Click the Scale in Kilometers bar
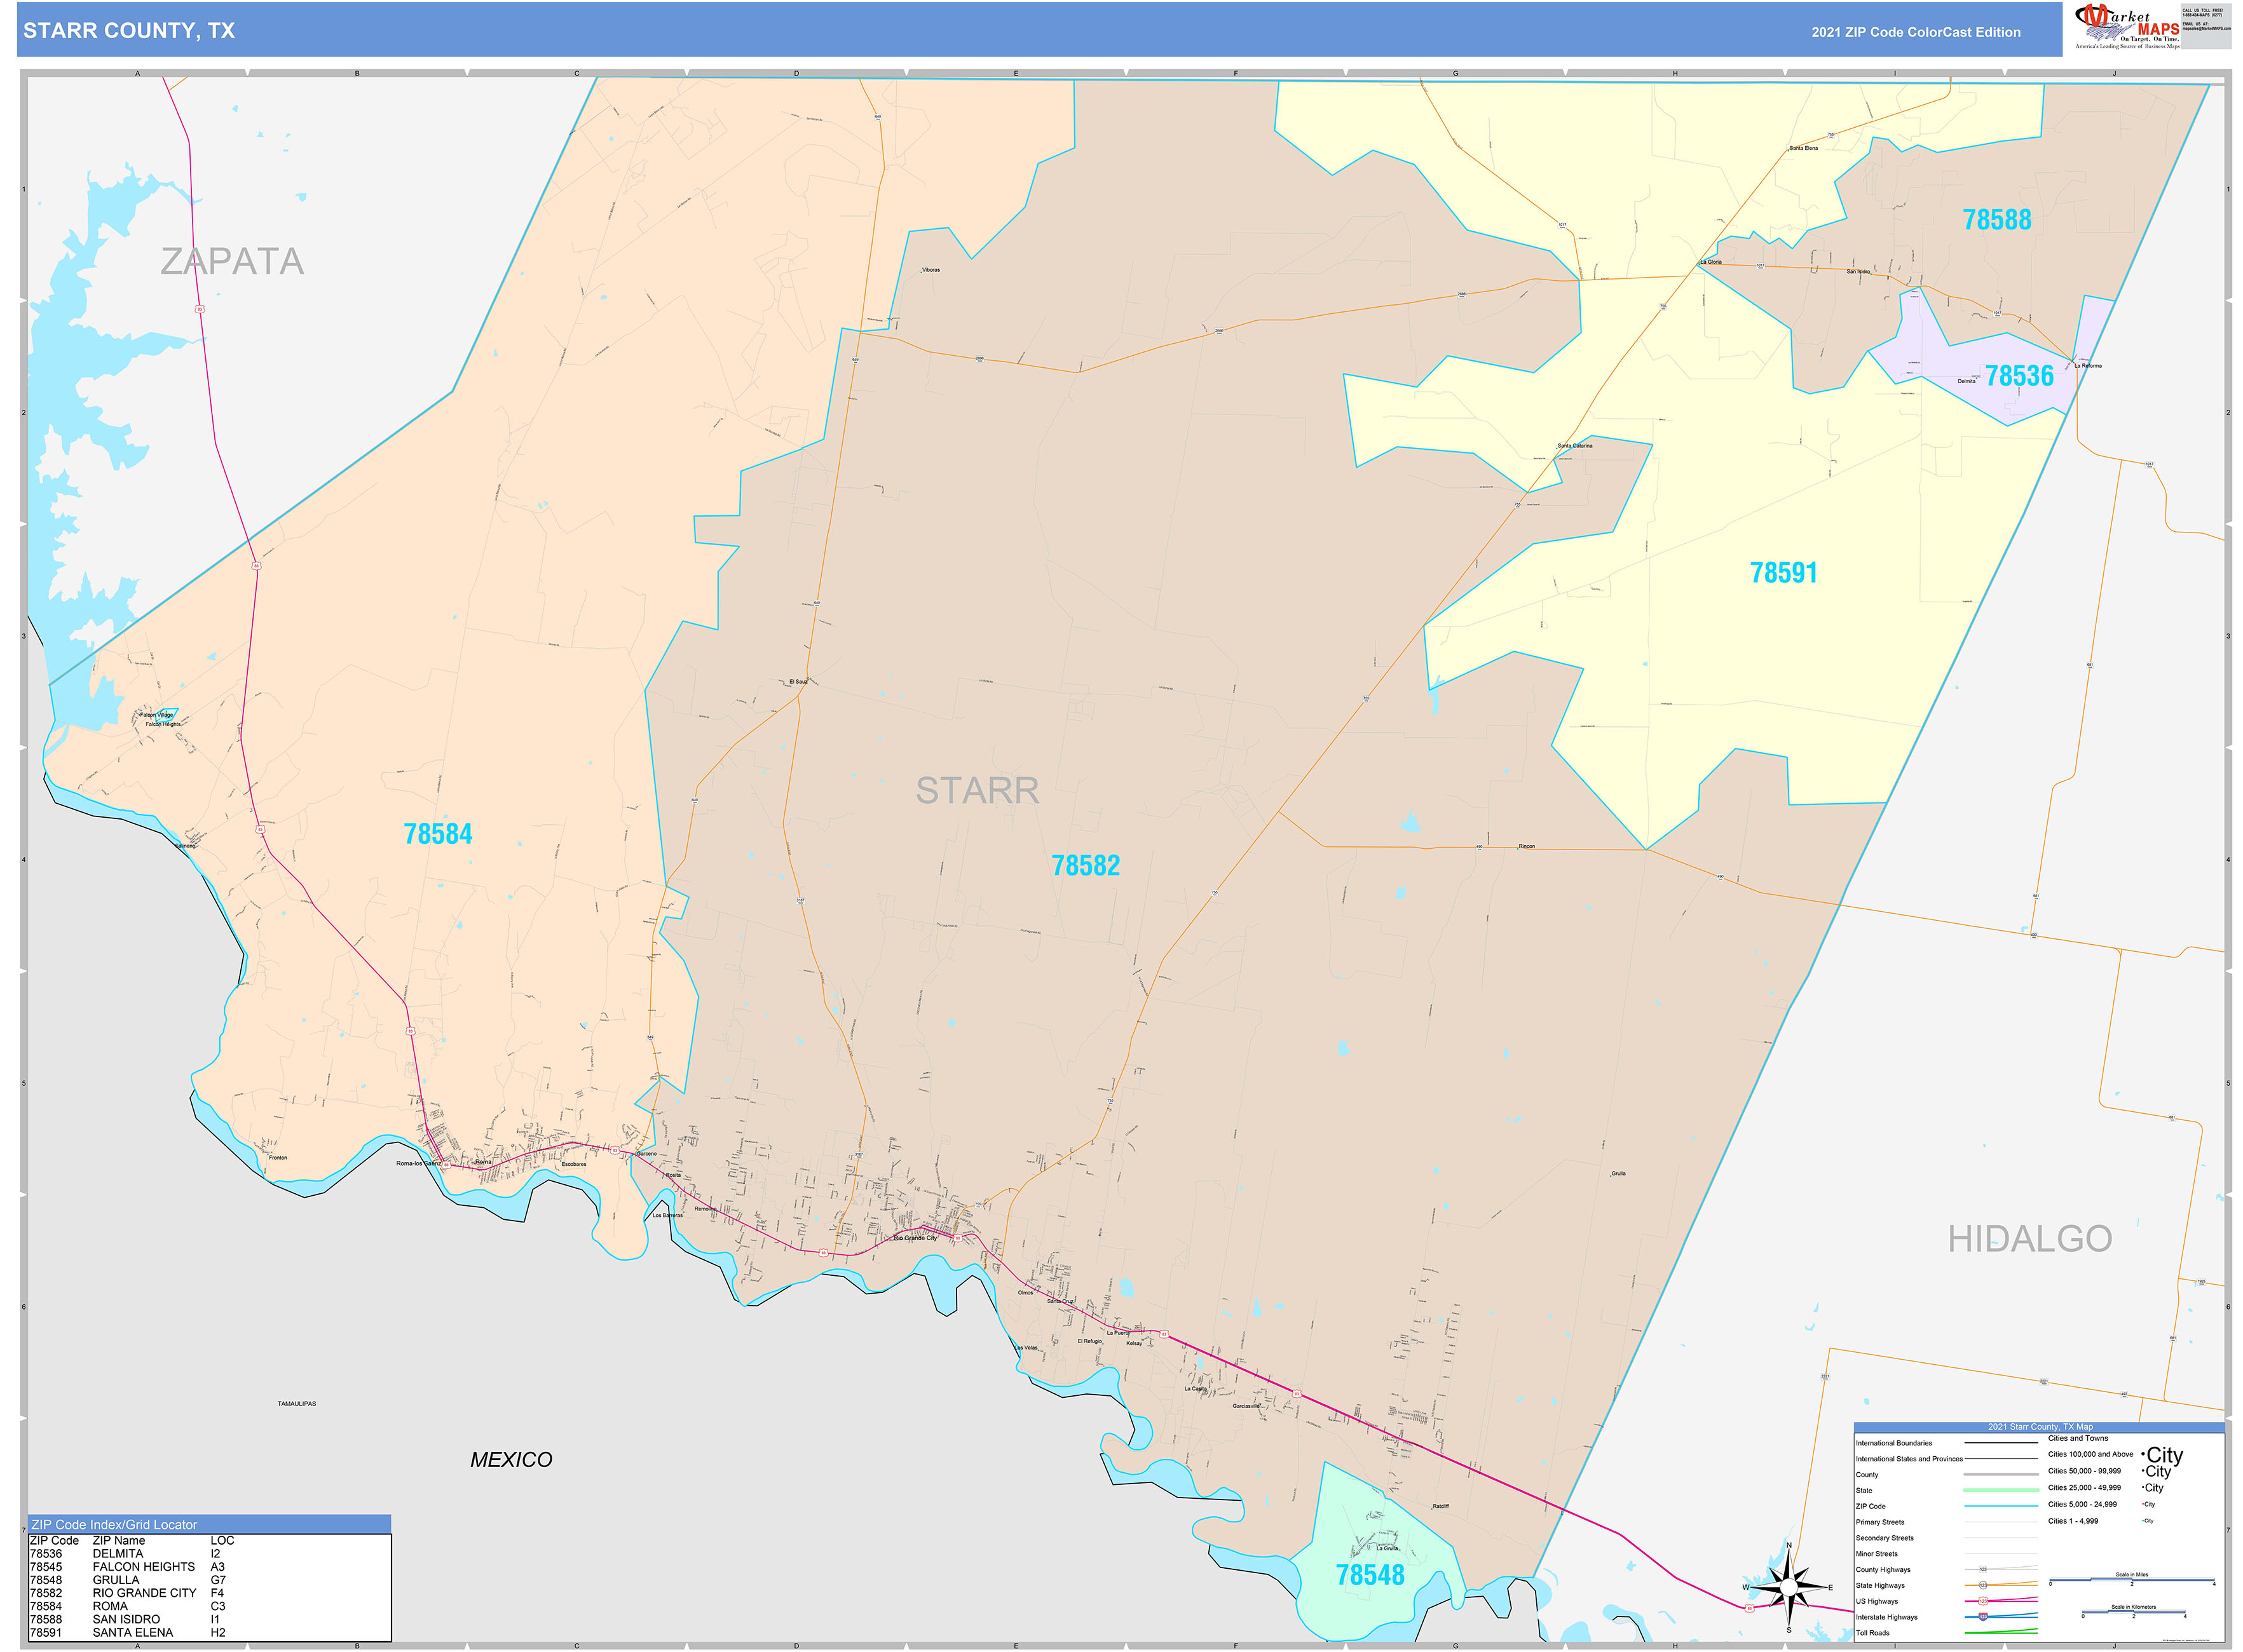2243x1652 pixels. coord(2133,1613)
